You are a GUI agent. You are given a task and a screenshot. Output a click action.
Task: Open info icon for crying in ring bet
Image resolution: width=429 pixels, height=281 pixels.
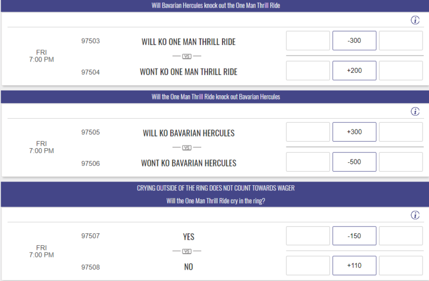[x=415, y=215]
